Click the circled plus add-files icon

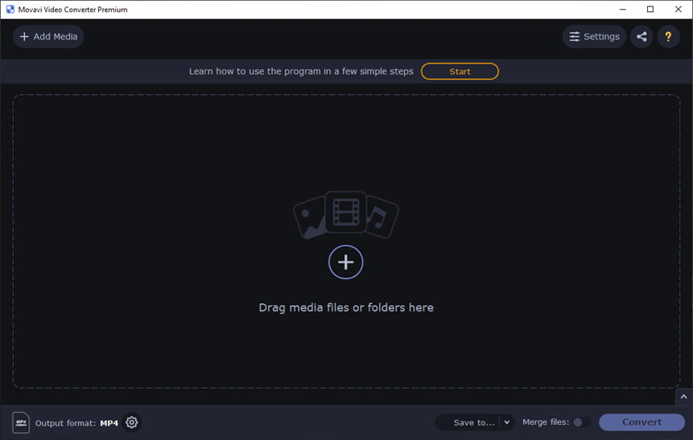345,262
